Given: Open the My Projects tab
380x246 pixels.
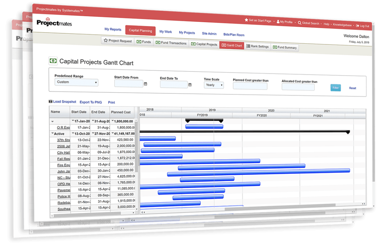Looking at the screenshot, I should [187, 33].
